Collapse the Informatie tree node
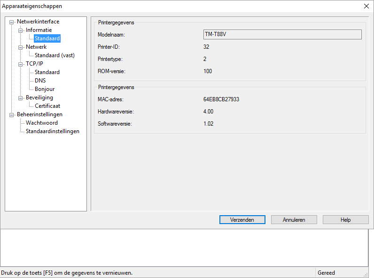 21,30
